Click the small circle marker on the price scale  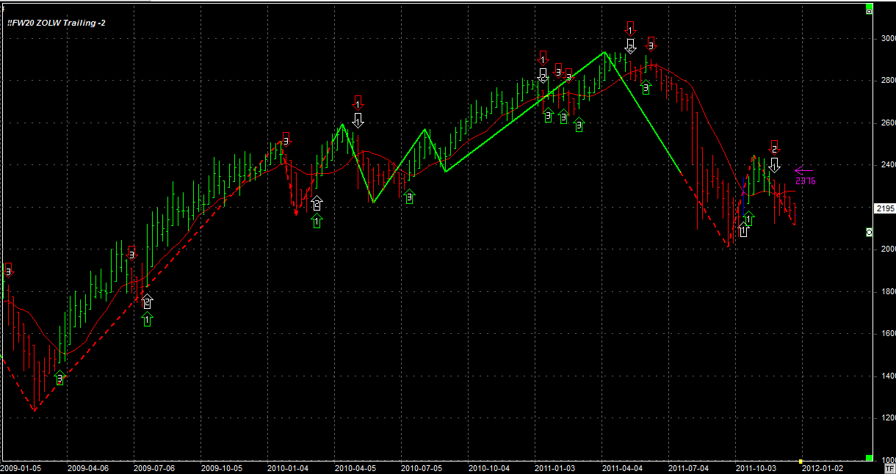pyautogui.click(x=870, y=233)
